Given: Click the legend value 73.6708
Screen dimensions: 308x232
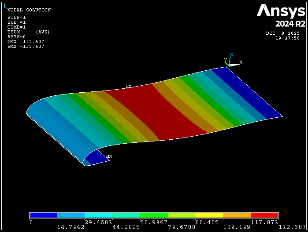Looking at the screenshot, I should point(182,227).
